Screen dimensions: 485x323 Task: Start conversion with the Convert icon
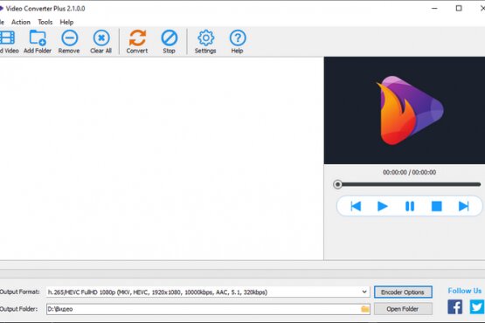tap(137, 38)
